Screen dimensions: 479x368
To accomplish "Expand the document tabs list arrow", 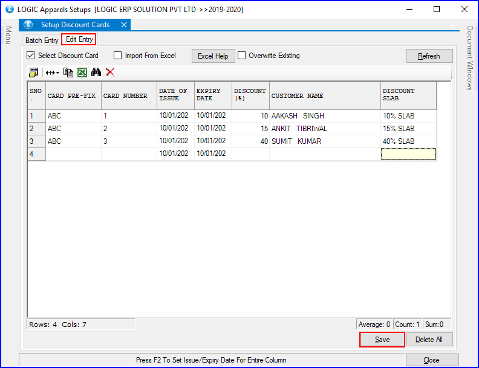I will (453, 26).
